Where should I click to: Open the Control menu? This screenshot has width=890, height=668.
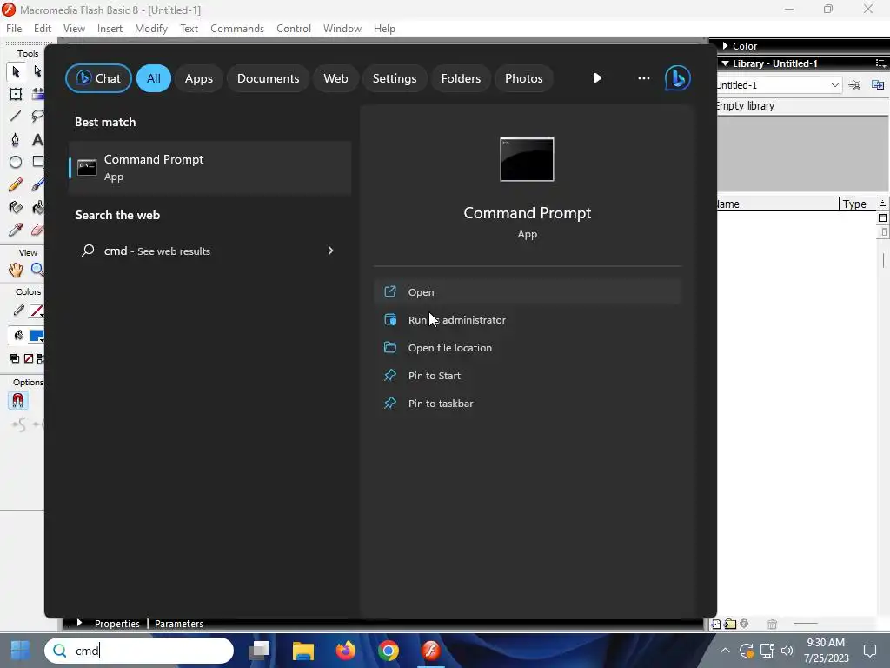click(x=294, y=29)
